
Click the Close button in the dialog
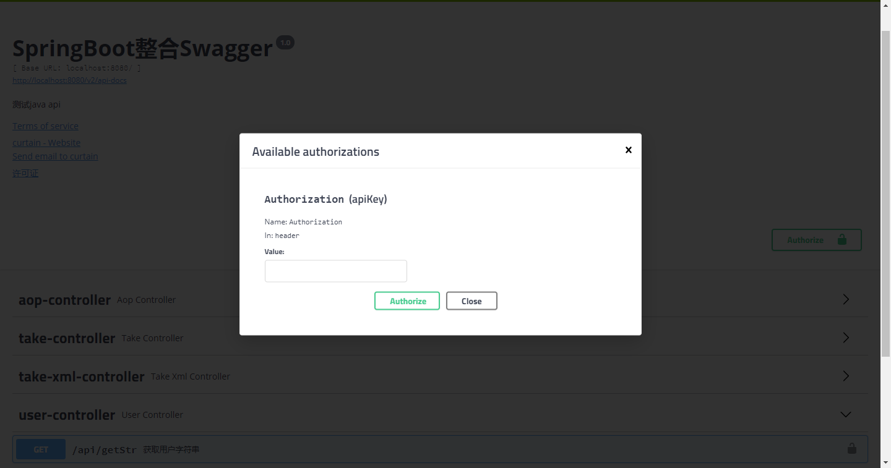click(471, 301)
